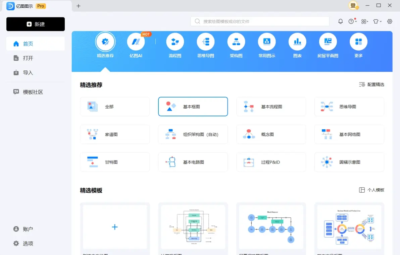Expand the shirt theme dropdown
The image size is (400, 255).
(378, 21)
